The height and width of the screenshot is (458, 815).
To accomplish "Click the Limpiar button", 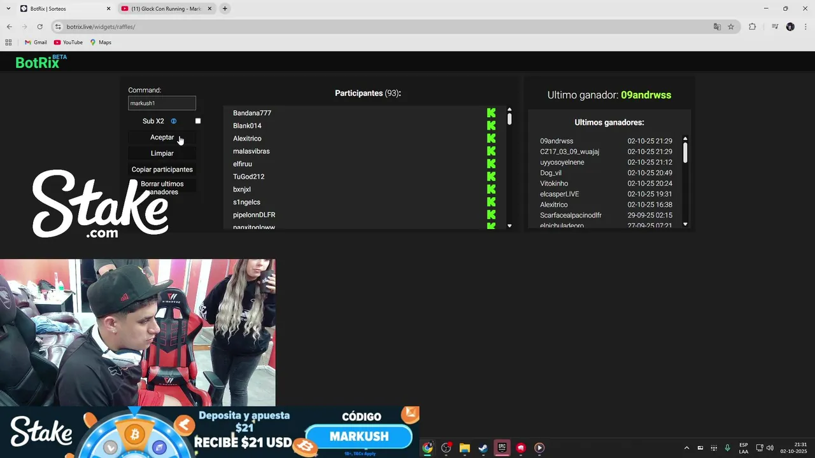I will point(162,153).
